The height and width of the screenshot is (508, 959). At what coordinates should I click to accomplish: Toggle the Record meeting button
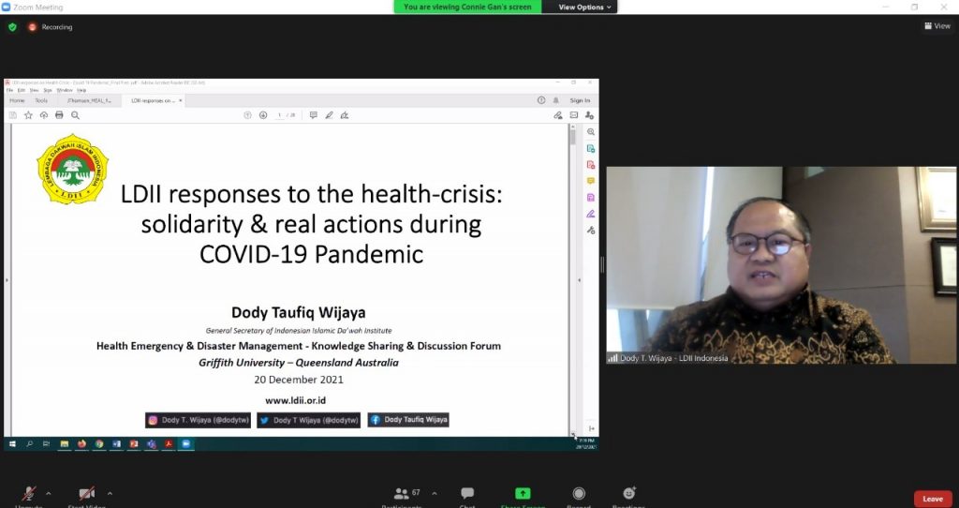pos(579,493)
